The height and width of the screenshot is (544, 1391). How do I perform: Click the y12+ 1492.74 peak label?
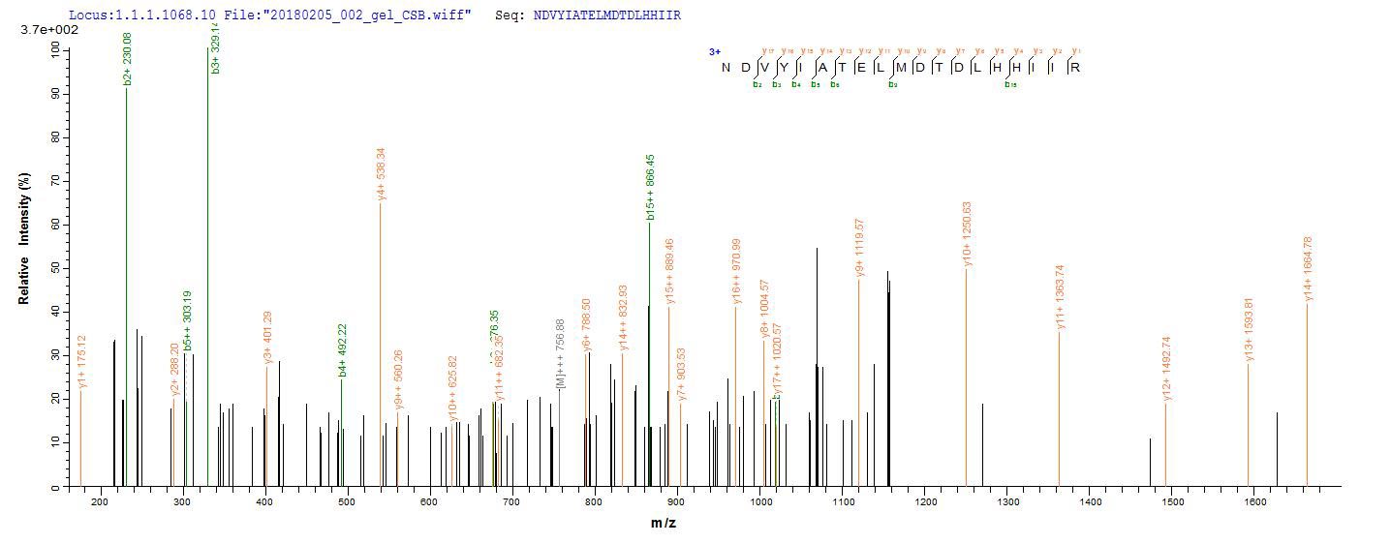[x=1165, y=368]
